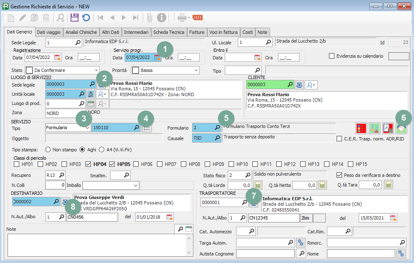This screenshot has width=414, height=263.
Task: Click the info circle icon in toolbar
Action: (x=162, y=18)
